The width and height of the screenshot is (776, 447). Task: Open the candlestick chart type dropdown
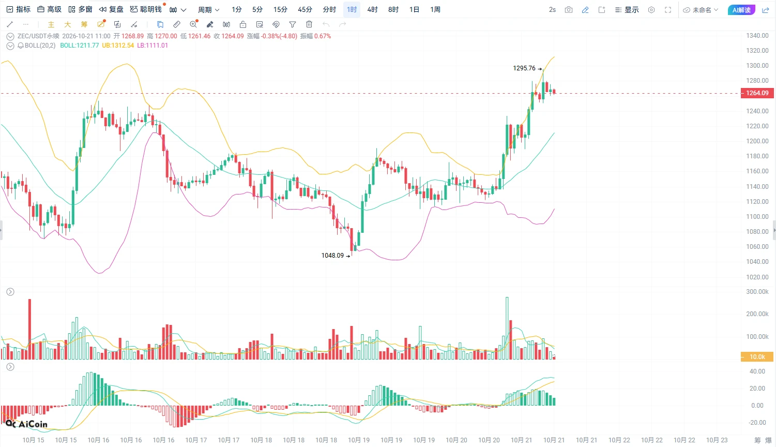coord(177,10)
